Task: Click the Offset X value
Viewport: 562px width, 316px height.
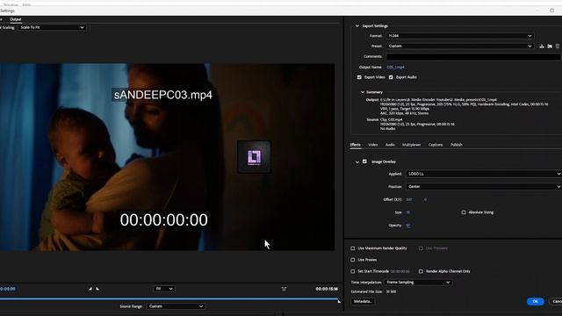Action: coord(409,199)
